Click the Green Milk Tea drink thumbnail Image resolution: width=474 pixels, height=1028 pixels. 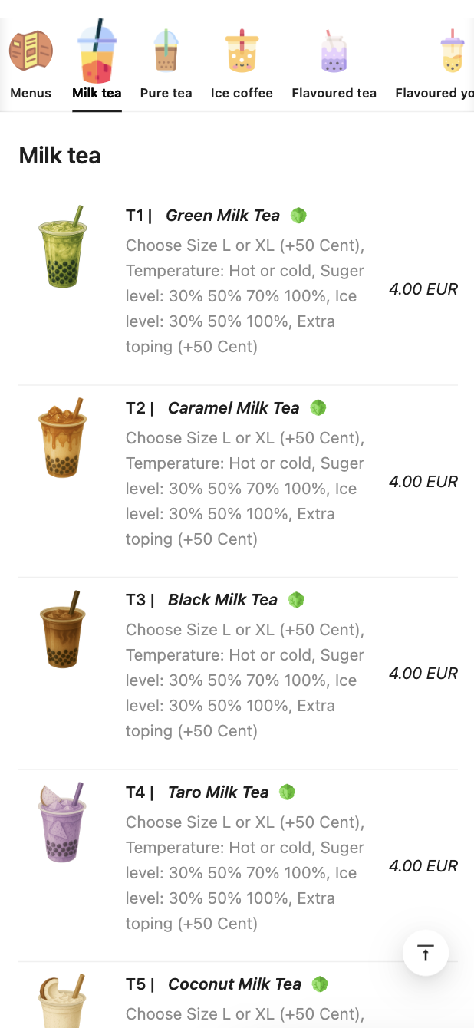click(x=62, y=247)
